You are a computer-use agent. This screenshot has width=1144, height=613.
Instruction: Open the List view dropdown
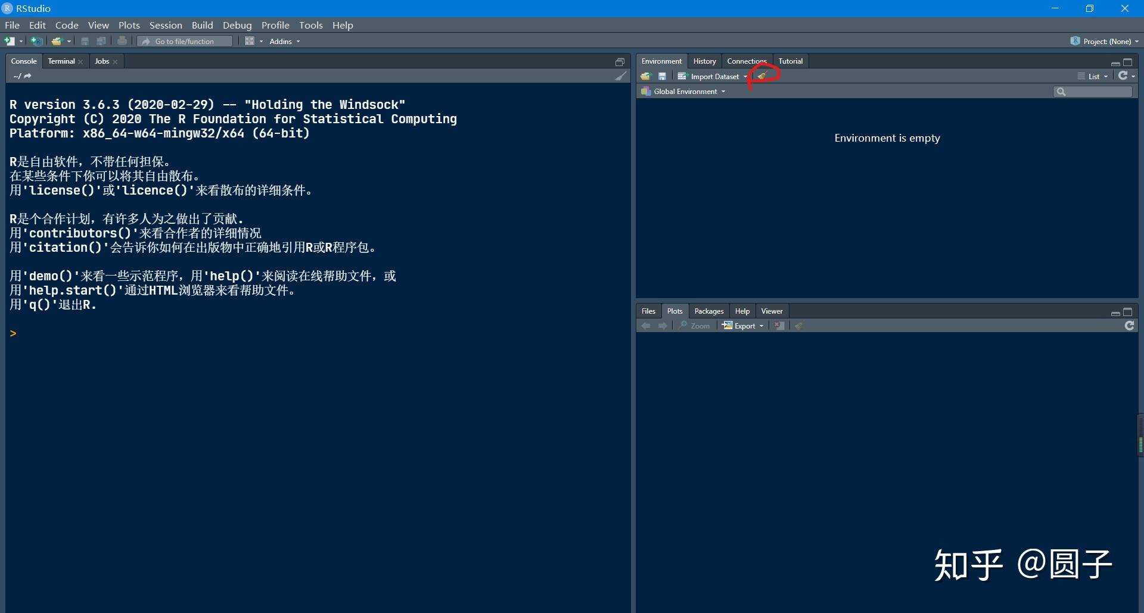pos(1092,76)
